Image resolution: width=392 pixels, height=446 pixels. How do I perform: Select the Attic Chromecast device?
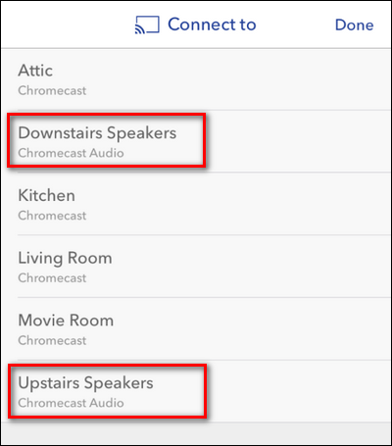(196, 79)
